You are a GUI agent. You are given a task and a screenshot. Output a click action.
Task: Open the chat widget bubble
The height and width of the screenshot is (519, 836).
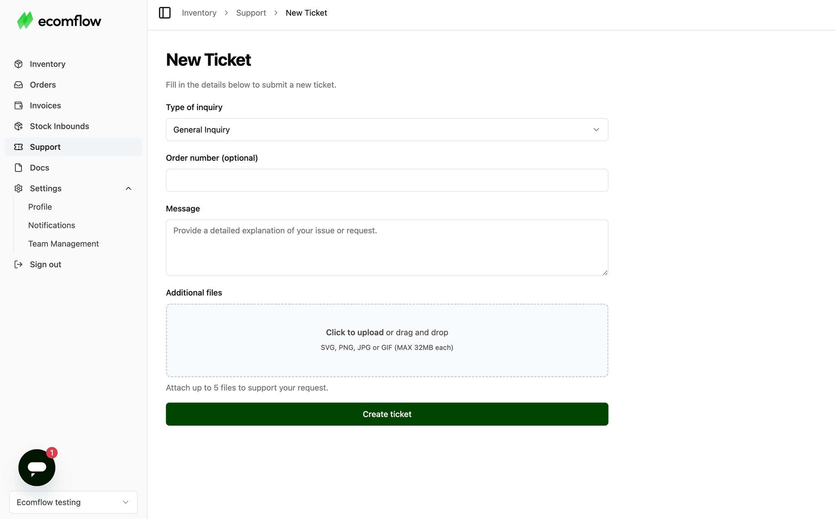click(37, 468)
